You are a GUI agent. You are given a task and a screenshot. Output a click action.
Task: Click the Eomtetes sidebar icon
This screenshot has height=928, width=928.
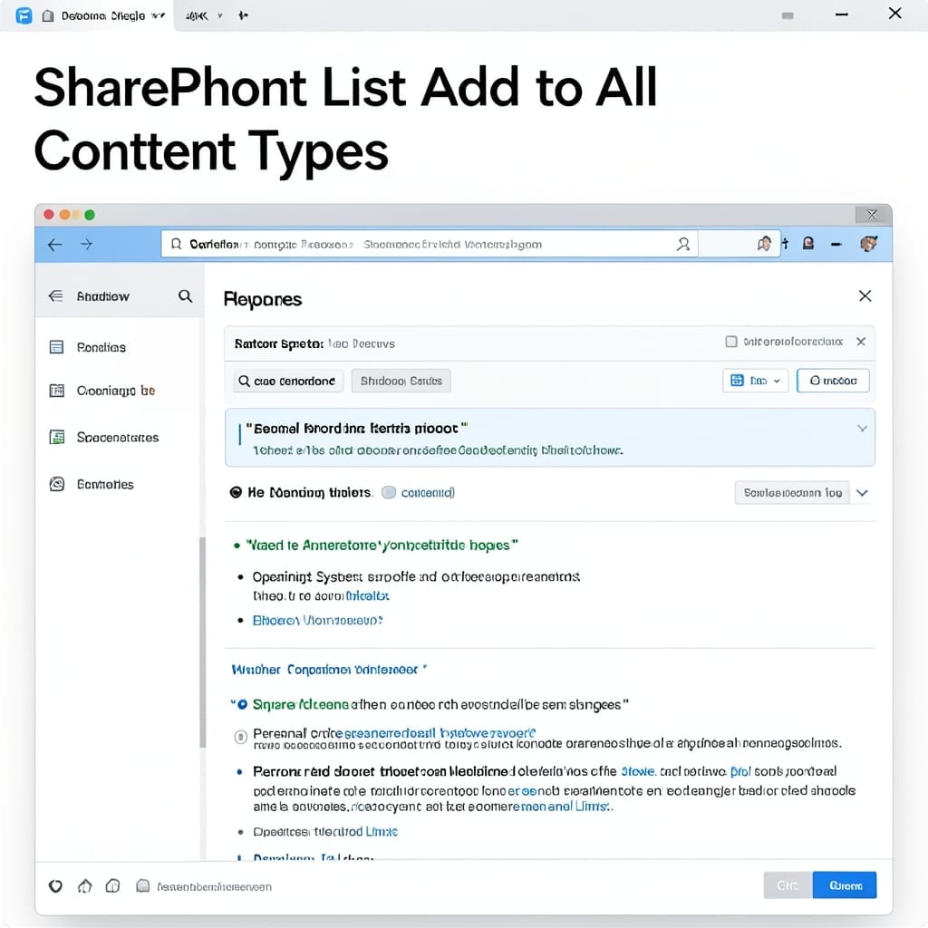[x=57, y=484]
